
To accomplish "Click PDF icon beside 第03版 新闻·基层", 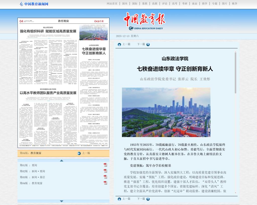I will pos(105,177).
